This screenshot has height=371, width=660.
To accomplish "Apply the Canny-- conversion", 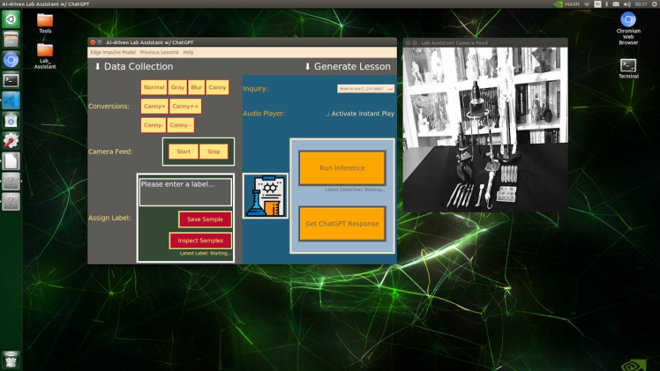I will (x=181, y=125).
